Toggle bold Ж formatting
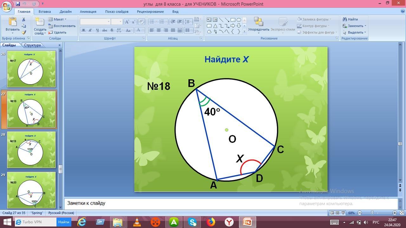Viewport: 406px width, 228px height. click(x=83, y=30)
